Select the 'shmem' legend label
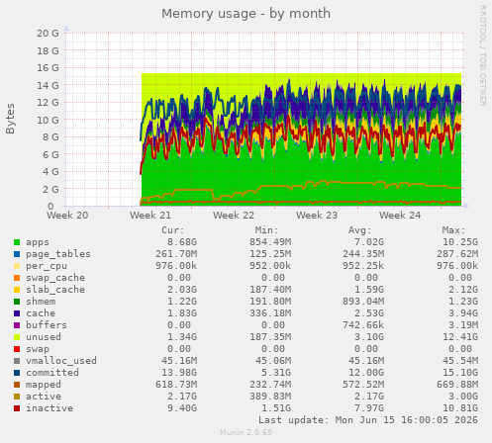Screen dimensions: 492x443 [41, 302]
